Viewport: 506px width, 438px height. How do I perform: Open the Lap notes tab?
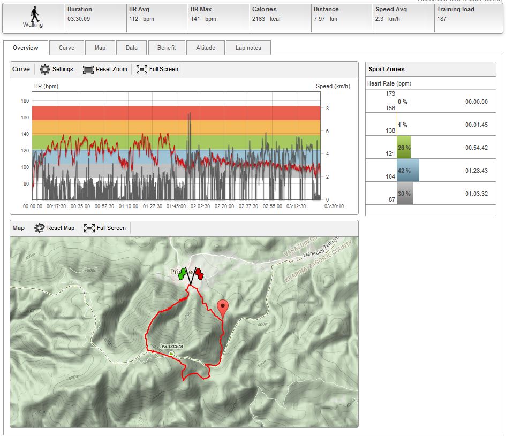tap(248, 48)
